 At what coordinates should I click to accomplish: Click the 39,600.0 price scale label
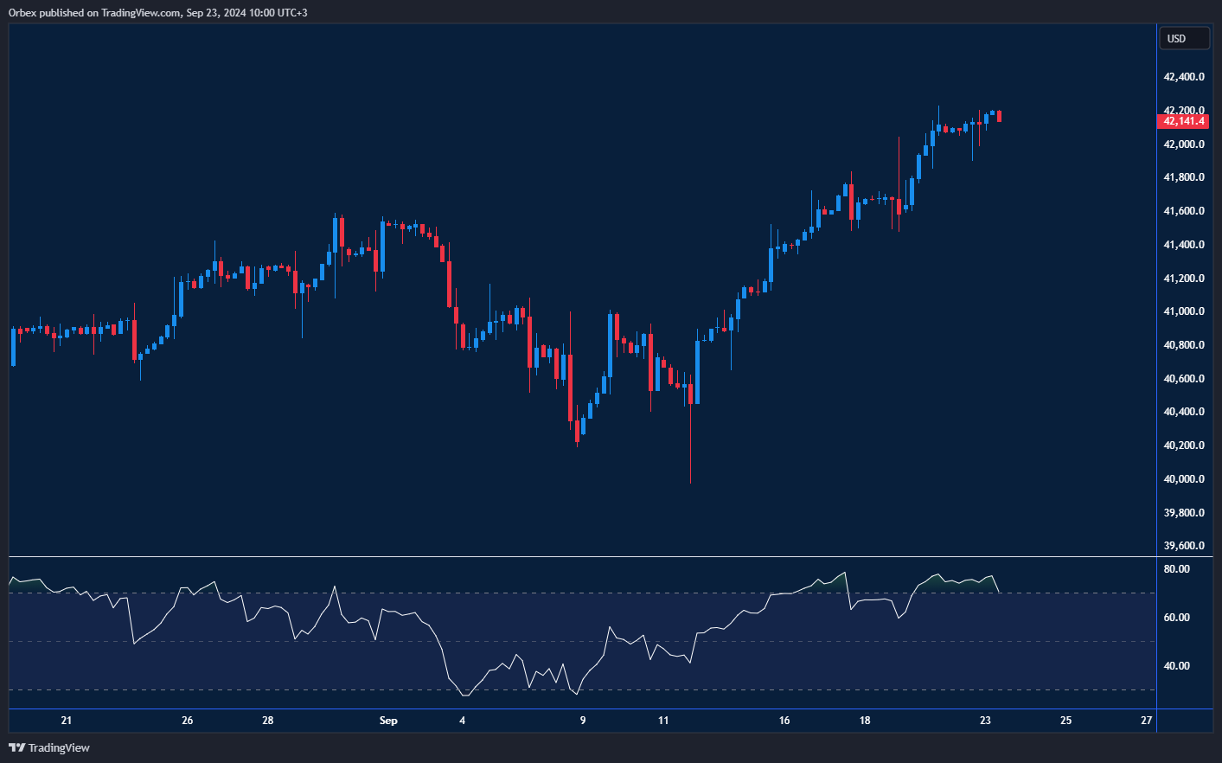pos(1183,546)
